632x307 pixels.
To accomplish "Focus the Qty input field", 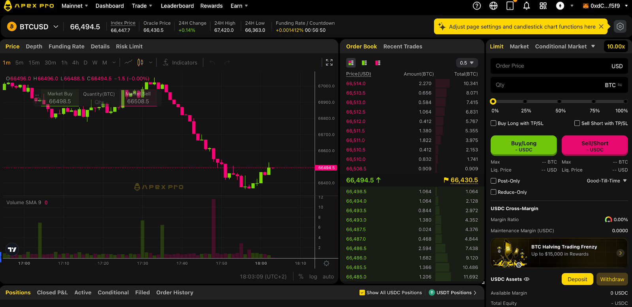I will (x=559, y=85).
